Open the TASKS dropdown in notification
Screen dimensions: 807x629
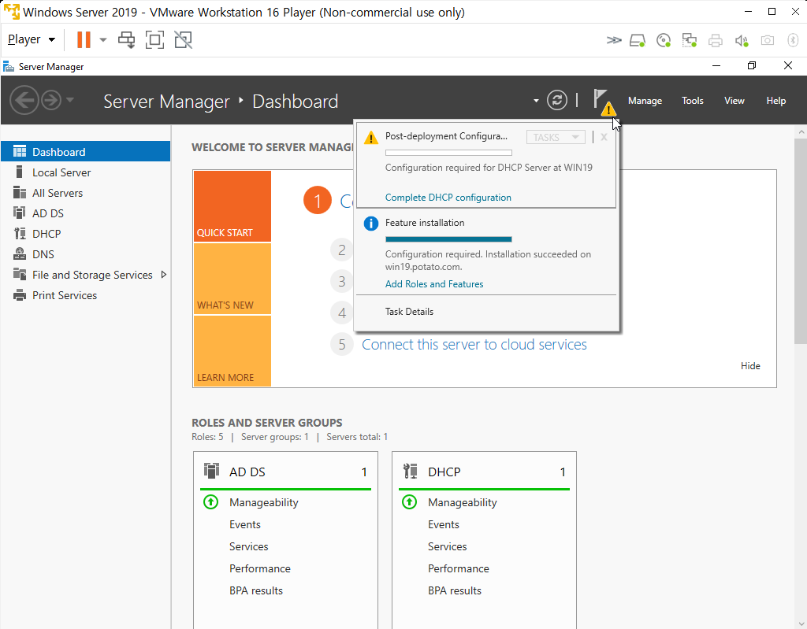[x=556, y=137]
